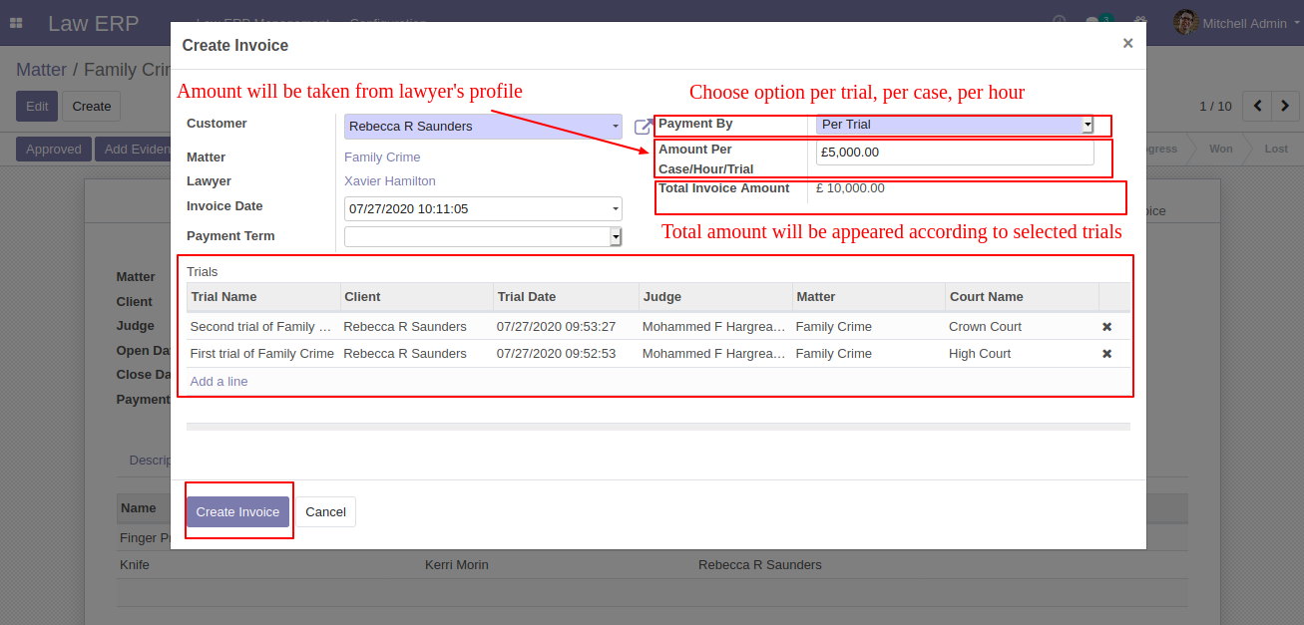Click First trial of Family Crime name
Viewport: 1304px width, 625px height.
262,354
